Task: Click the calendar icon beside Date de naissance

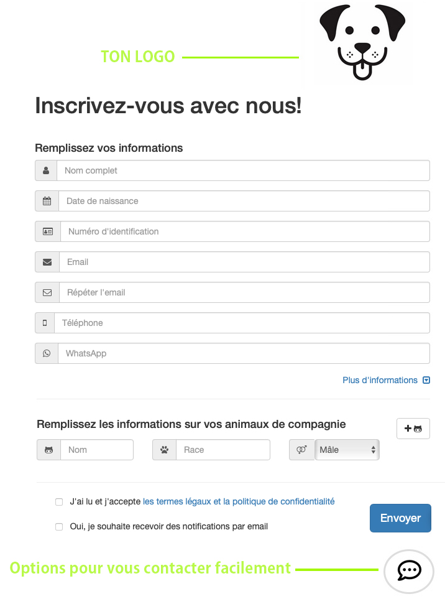Action: tap(47, 201)
